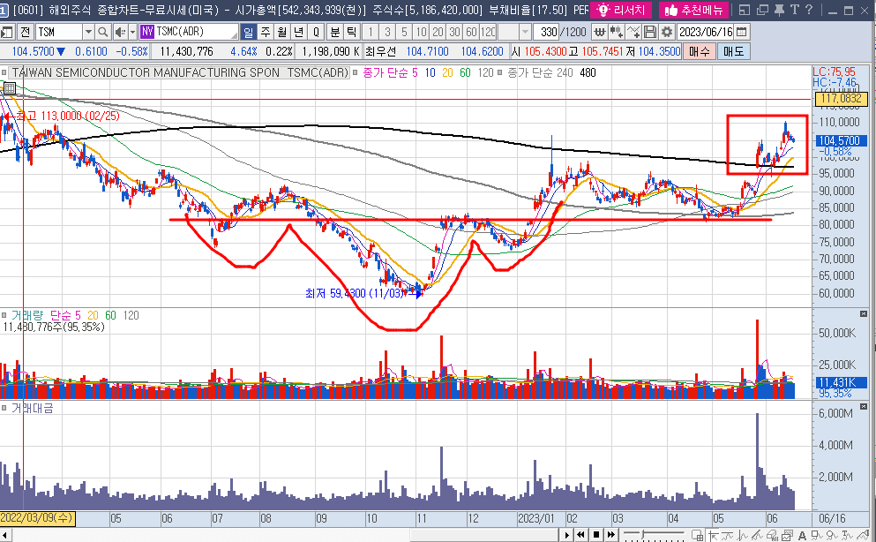Select the quarterly Q chart period

(x=316, y=32)
